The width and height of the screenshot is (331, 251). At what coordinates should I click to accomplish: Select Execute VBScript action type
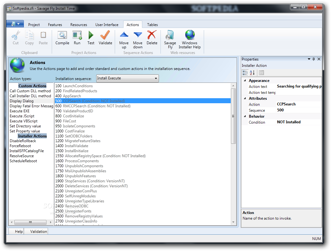pyautogui.click(x=24, y=121)
